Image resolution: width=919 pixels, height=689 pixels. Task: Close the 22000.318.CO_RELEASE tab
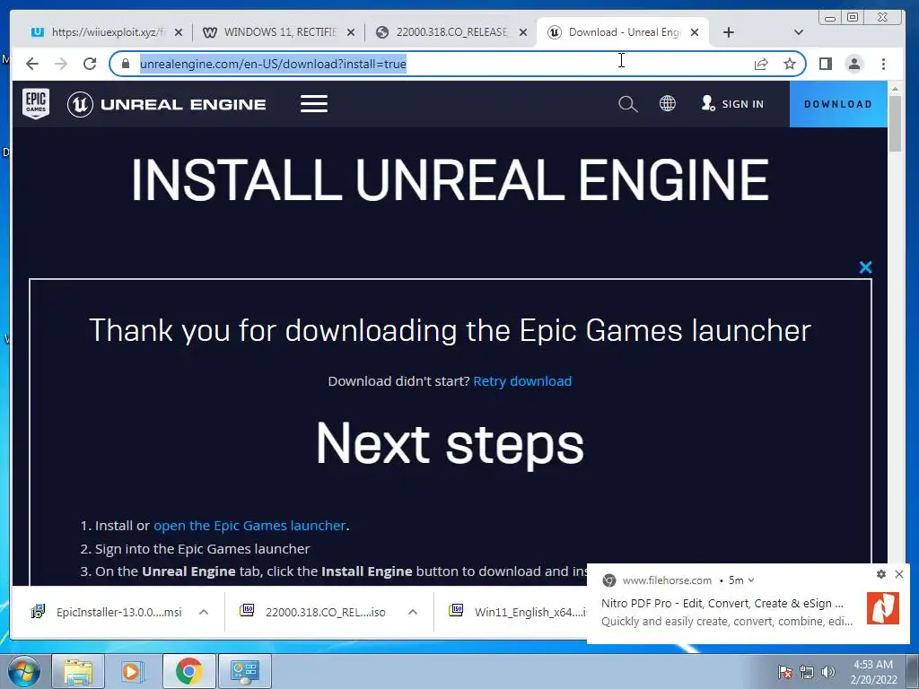pyautogui.click(x=523, y=32)
